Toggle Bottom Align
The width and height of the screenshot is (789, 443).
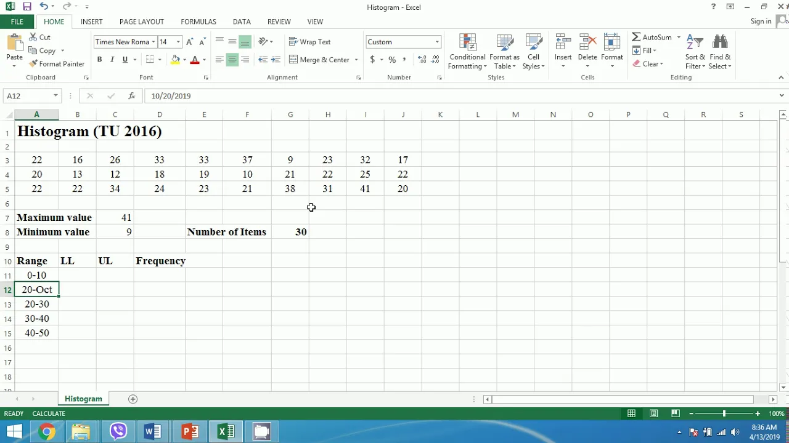click(x=245, y=42)
